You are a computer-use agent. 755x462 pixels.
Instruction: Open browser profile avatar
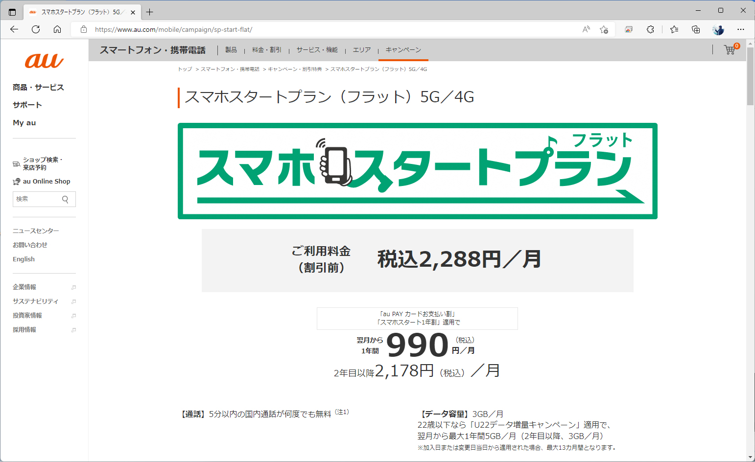point(718,29)
